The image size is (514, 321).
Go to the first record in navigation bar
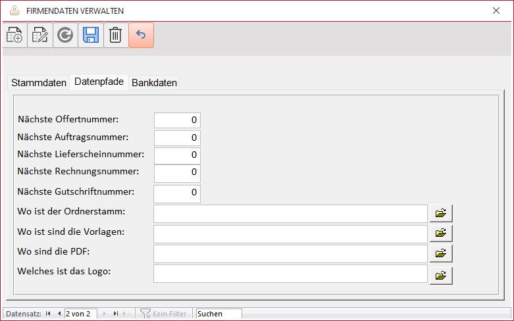[48, 314]
